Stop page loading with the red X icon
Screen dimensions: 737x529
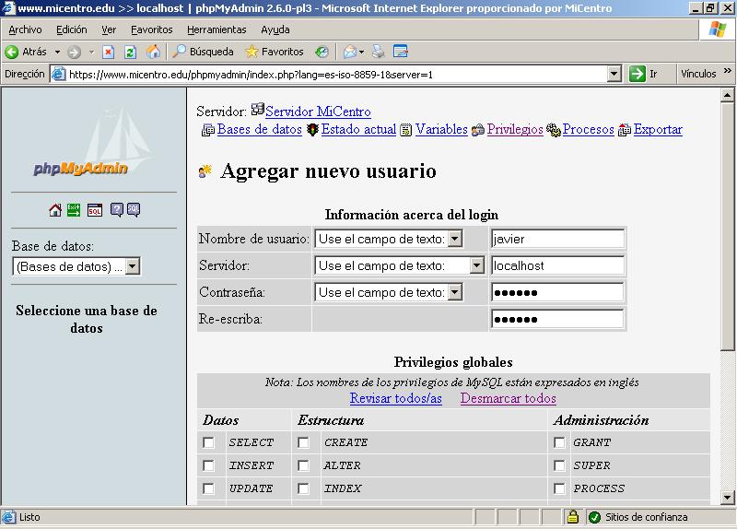[108, 52]
